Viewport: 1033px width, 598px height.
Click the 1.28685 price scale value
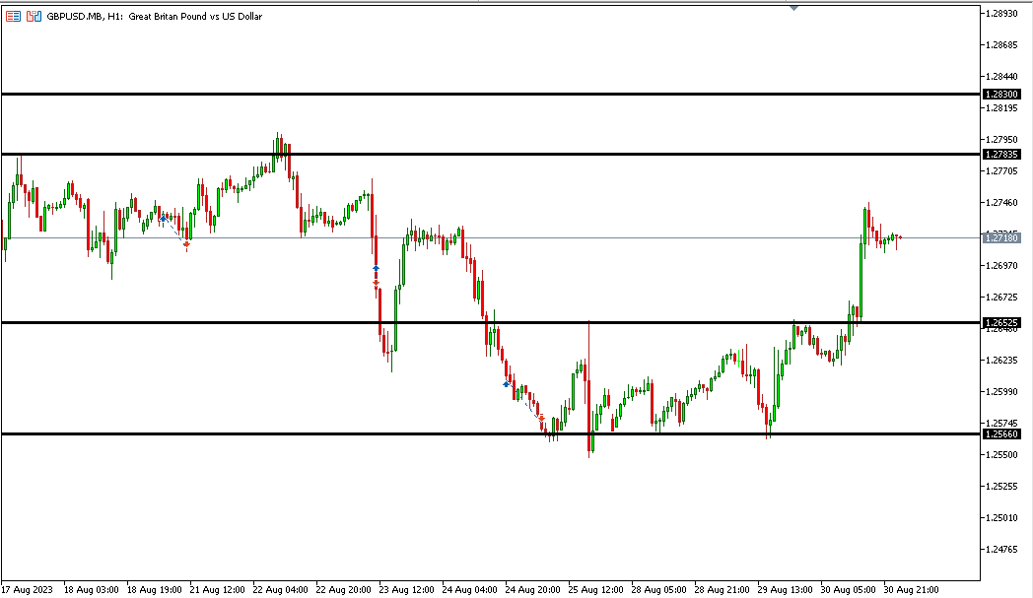[1001, 44]
